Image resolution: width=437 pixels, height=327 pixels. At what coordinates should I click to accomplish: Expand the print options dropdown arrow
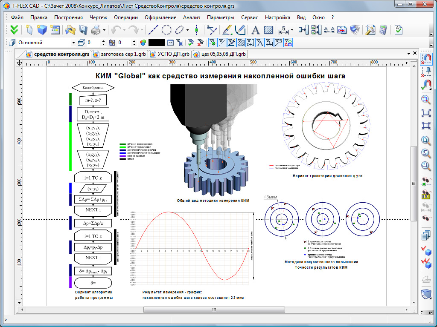tap(104, 30)
